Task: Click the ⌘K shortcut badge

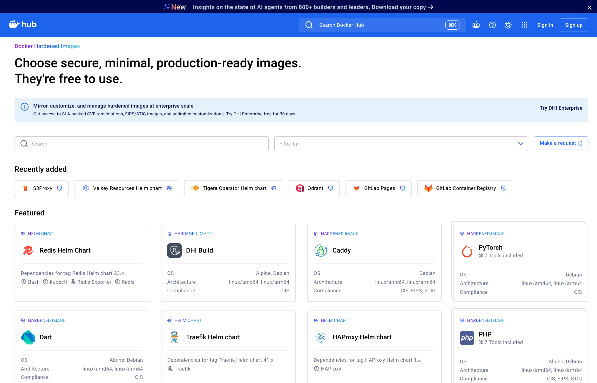Action: [452, 25]
